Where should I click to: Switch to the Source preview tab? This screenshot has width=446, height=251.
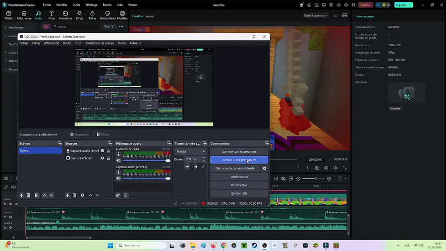(150, 16)
